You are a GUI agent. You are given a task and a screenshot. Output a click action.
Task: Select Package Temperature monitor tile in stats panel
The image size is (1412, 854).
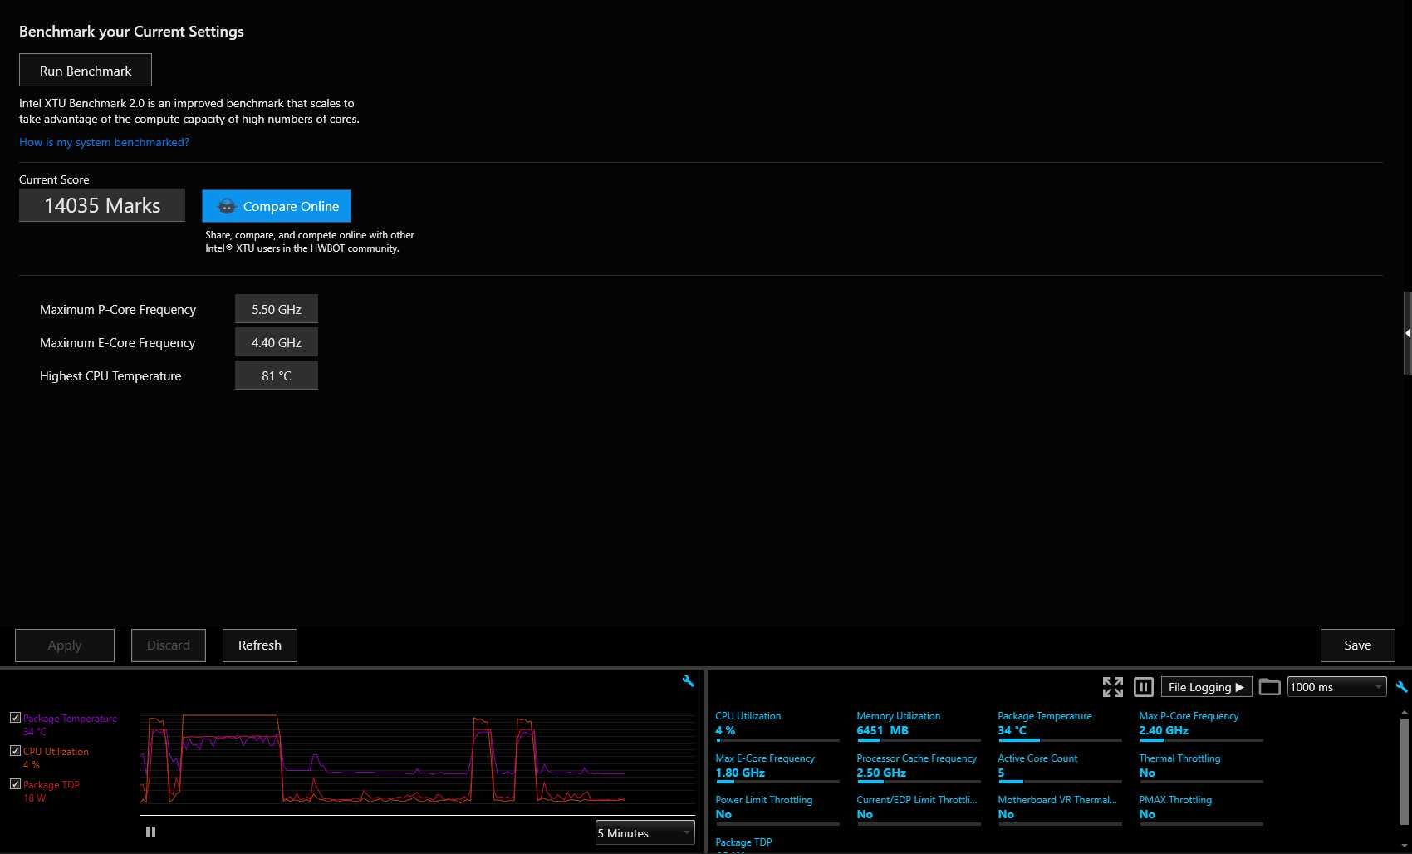1060,725
